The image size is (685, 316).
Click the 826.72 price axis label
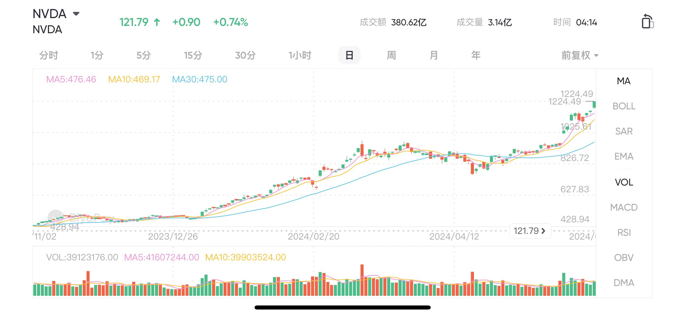[575, 158]
